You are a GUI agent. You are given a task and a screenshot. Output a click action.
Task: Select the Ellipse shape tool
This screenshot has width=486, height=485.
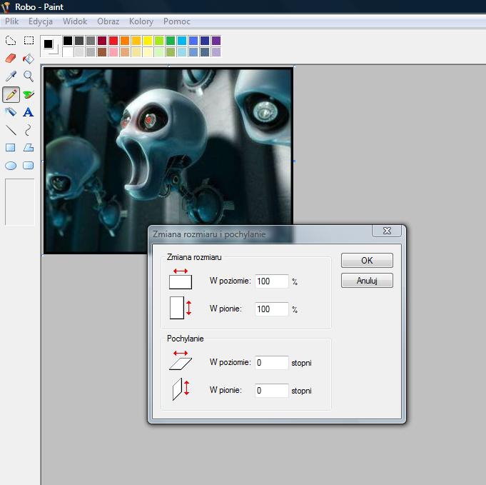(x=11, y=166)
